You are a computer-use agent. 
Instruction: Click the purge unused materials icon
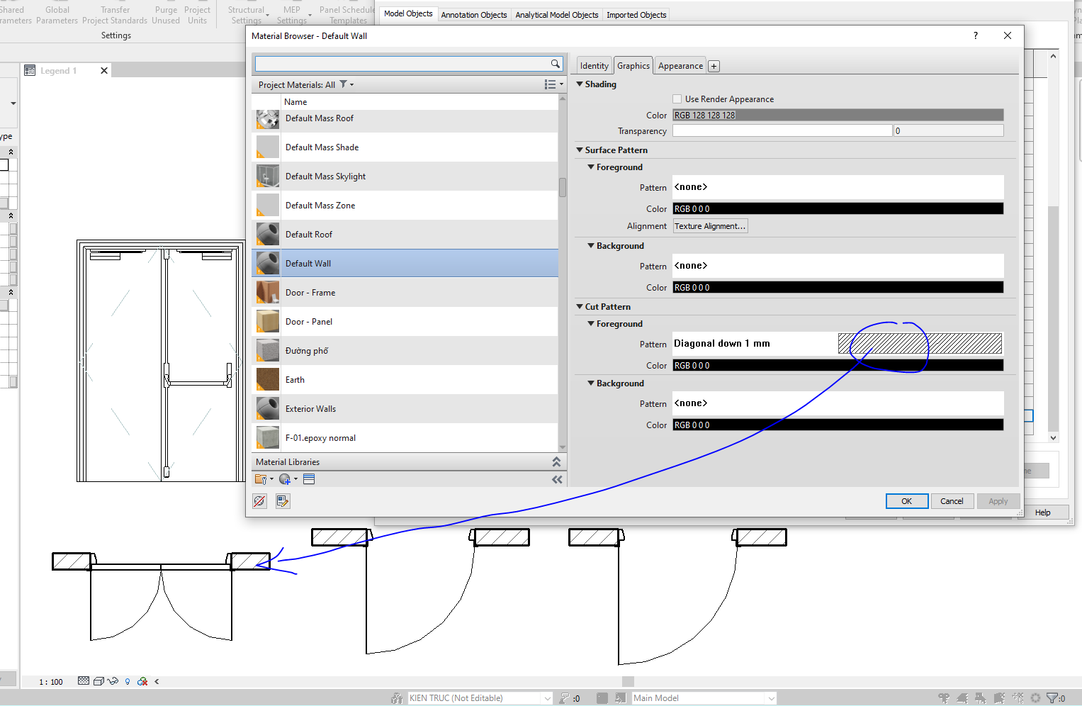click(x=260, y=501)
